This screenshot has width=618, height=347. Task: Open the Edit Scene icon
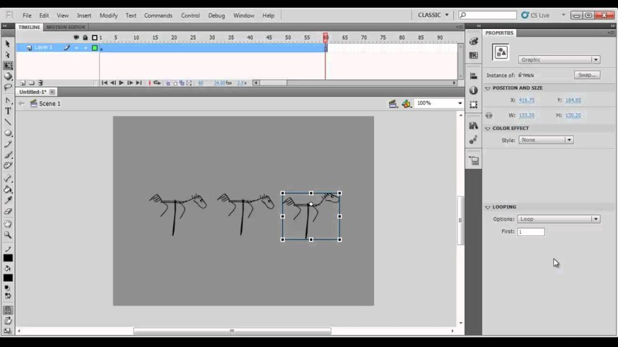(393, 104)
